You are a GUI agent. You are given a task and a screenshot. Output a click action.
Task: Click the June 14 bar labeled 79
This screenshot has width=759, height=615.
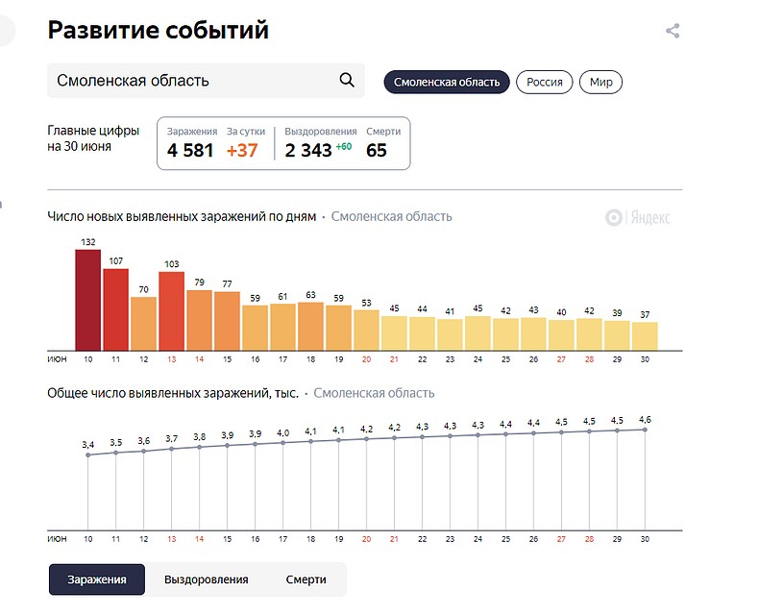tap(200, 320)
